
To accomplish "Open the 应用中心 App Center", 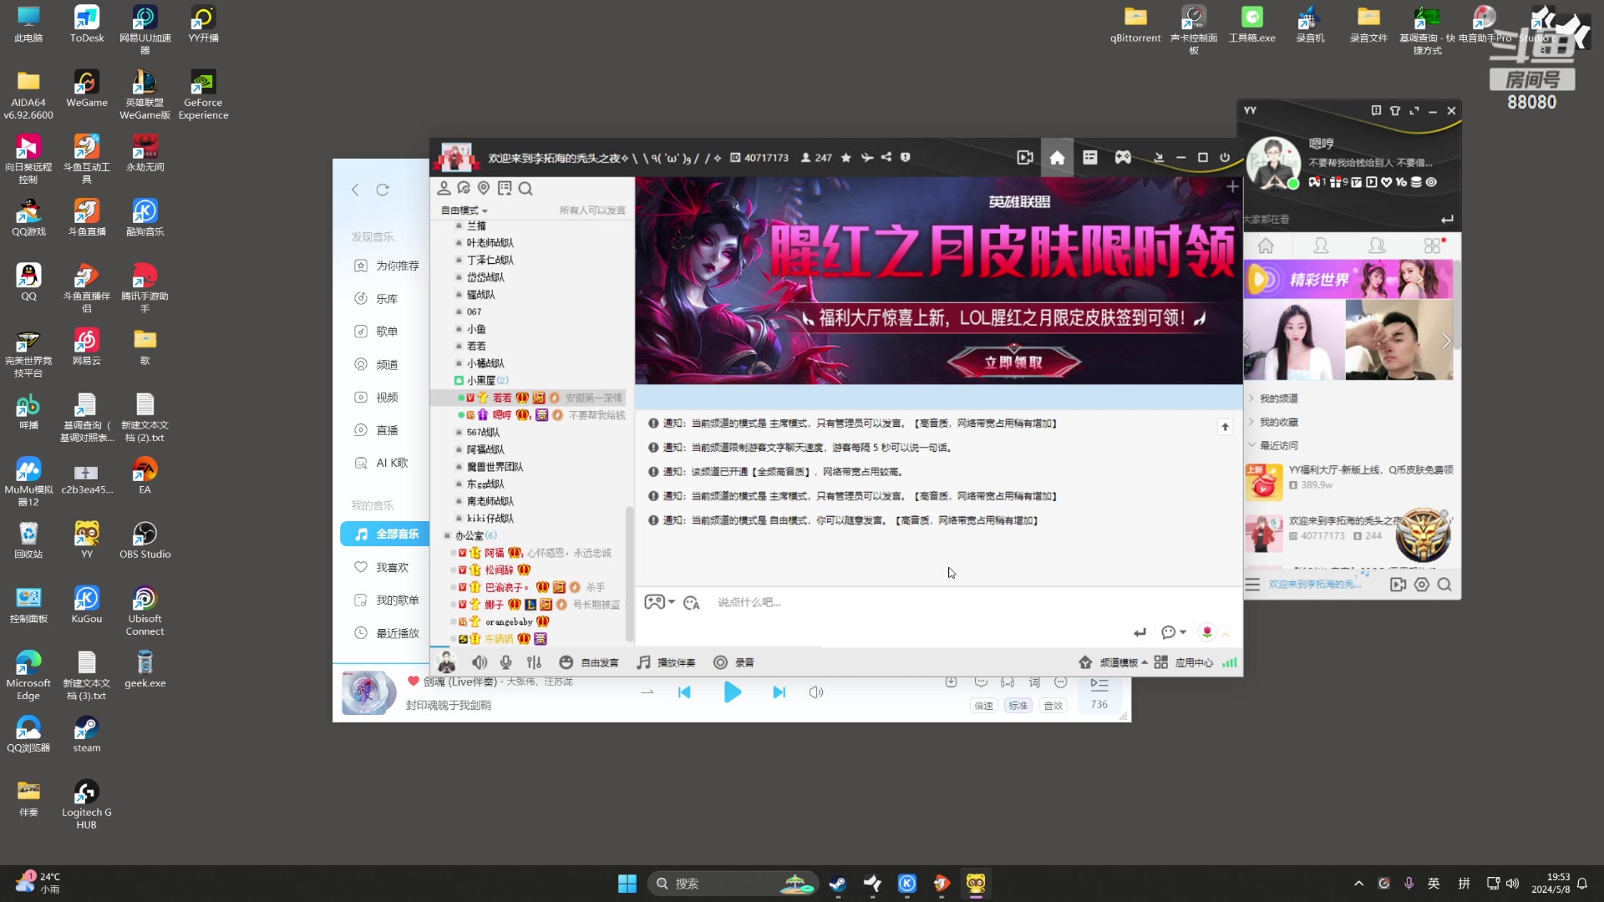I will click(1194, 661).
